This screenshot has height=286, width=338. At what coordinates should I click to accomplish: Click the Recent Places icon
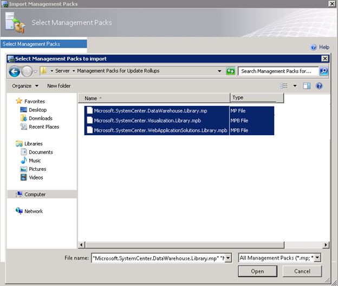point(23,127)
